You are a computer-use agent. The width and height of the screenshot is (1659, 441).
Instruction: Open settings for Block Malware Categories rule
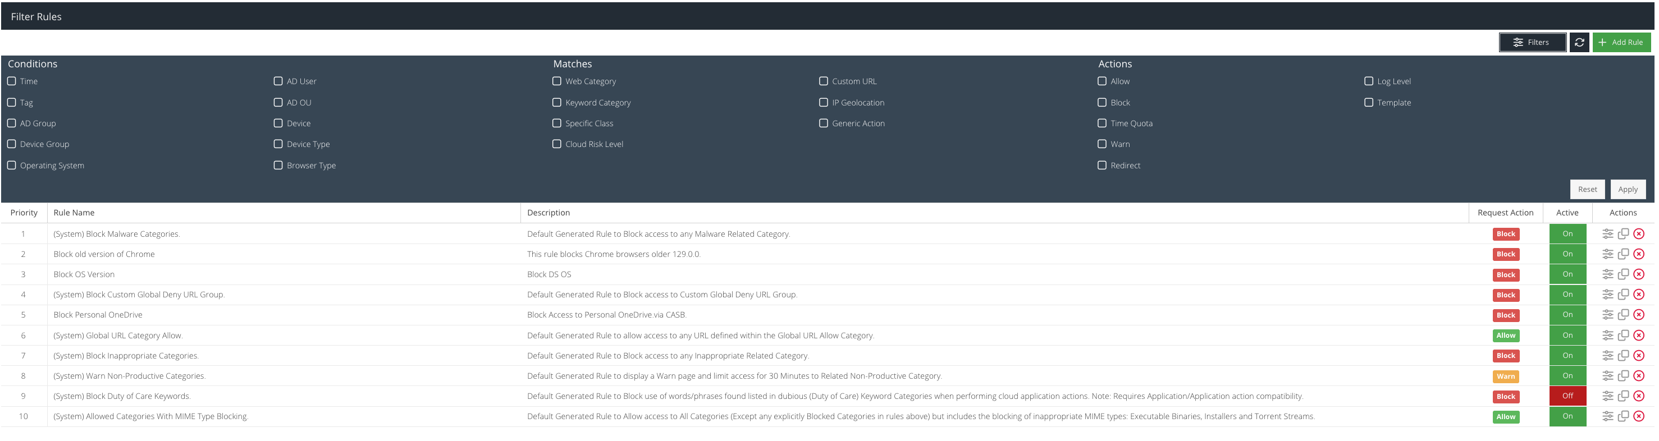tap(1607, 234)
